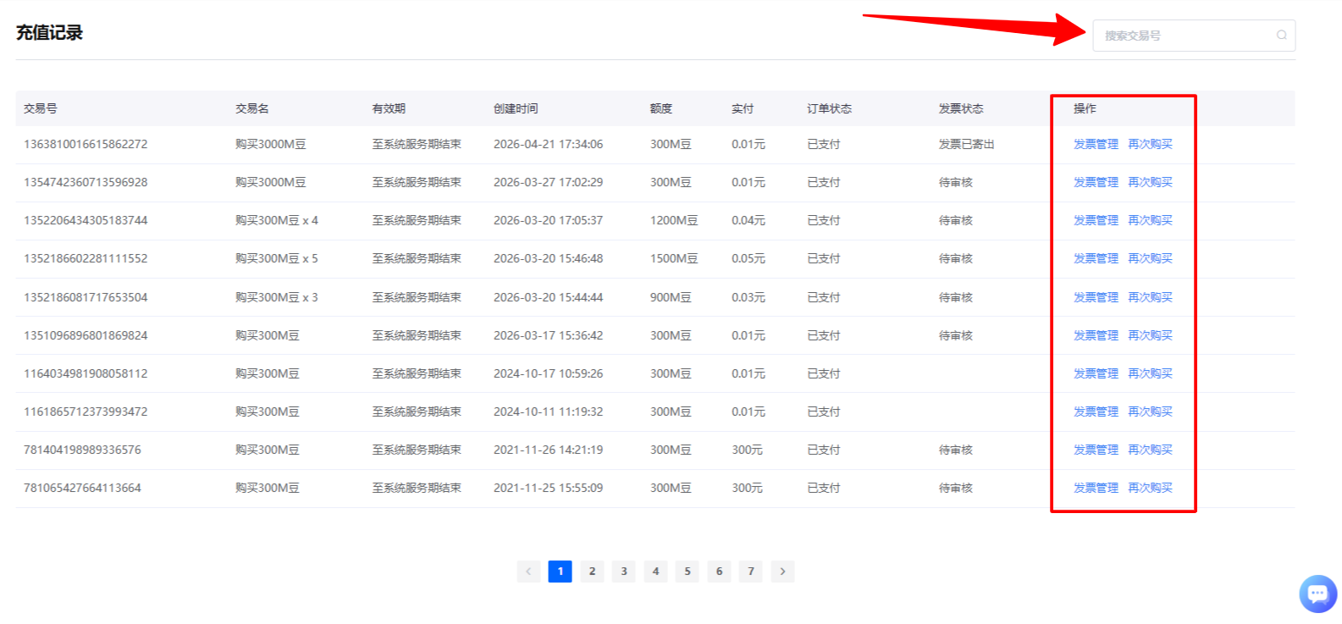Viewport: 1342px width, 624px height.
Task: Open 发票管理 for order 1352186602281111552
Action: [1096, 258]
